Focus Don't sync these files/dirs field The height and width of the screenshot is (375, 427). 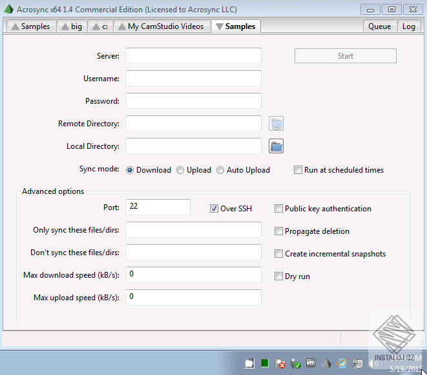pos(194,253)
